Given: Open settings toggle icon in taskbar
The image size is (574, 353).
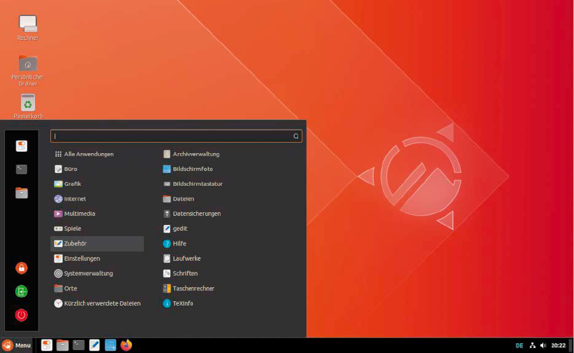Looking at the screenshot, I should click(x=47, y=345).
